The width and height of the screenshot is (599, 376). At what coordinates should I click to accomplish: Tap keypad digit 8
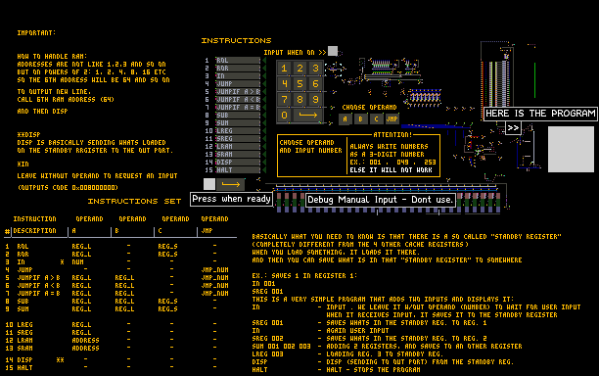coord(299,100)
